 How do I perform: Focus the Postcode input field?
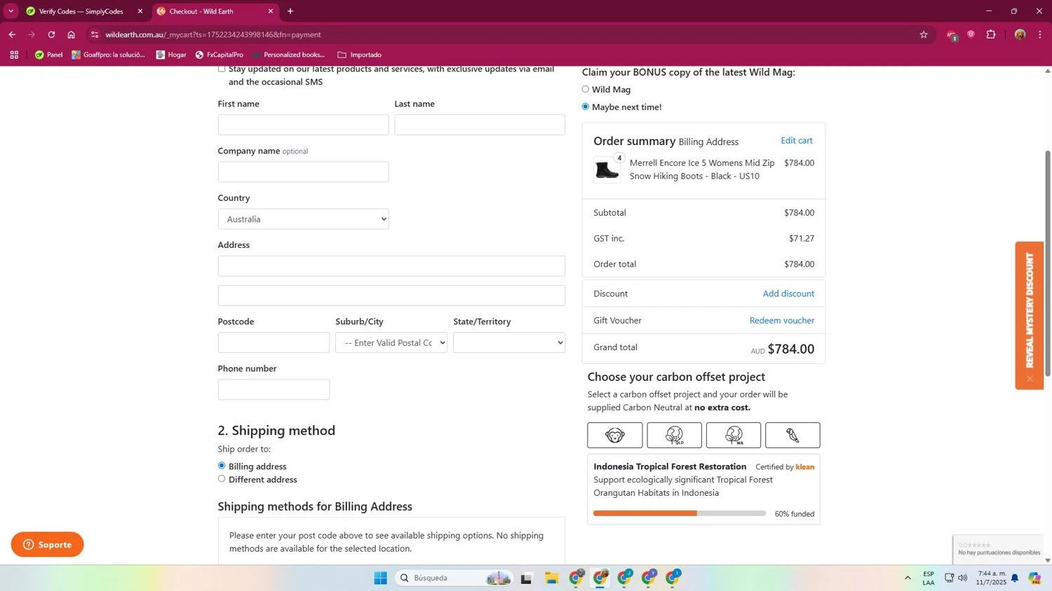[x=274, y=342]
